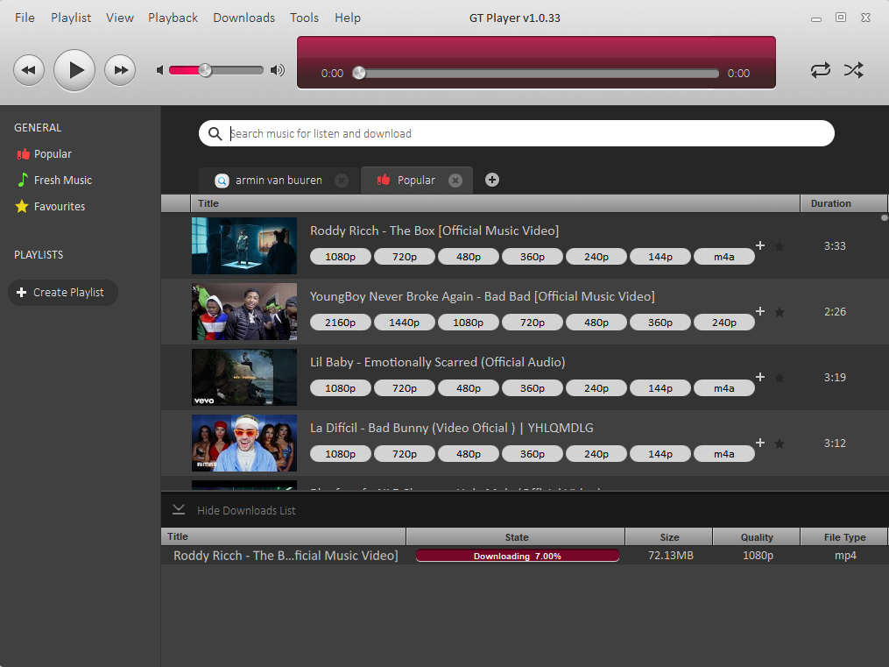Mute the volume speaker icon

tap(160, 70)
